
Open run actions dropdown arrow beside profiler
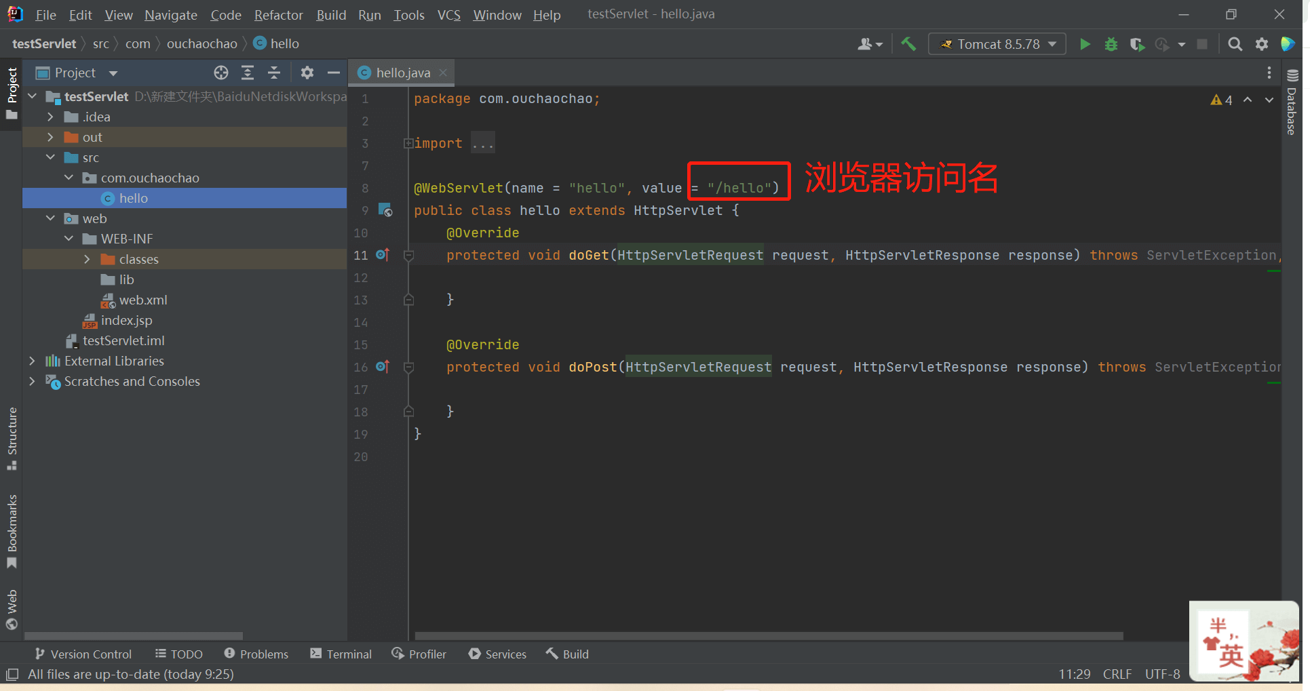coord(1182,44)
